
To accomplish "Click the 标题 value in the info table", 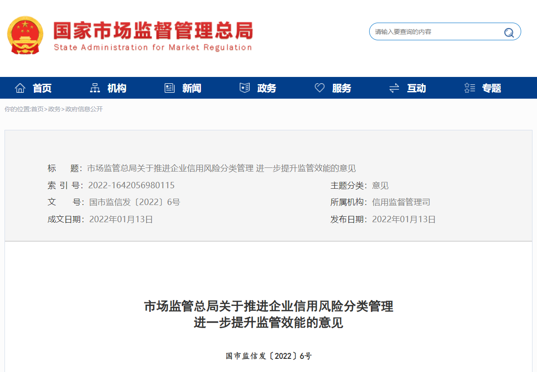I will coord(222,168).
